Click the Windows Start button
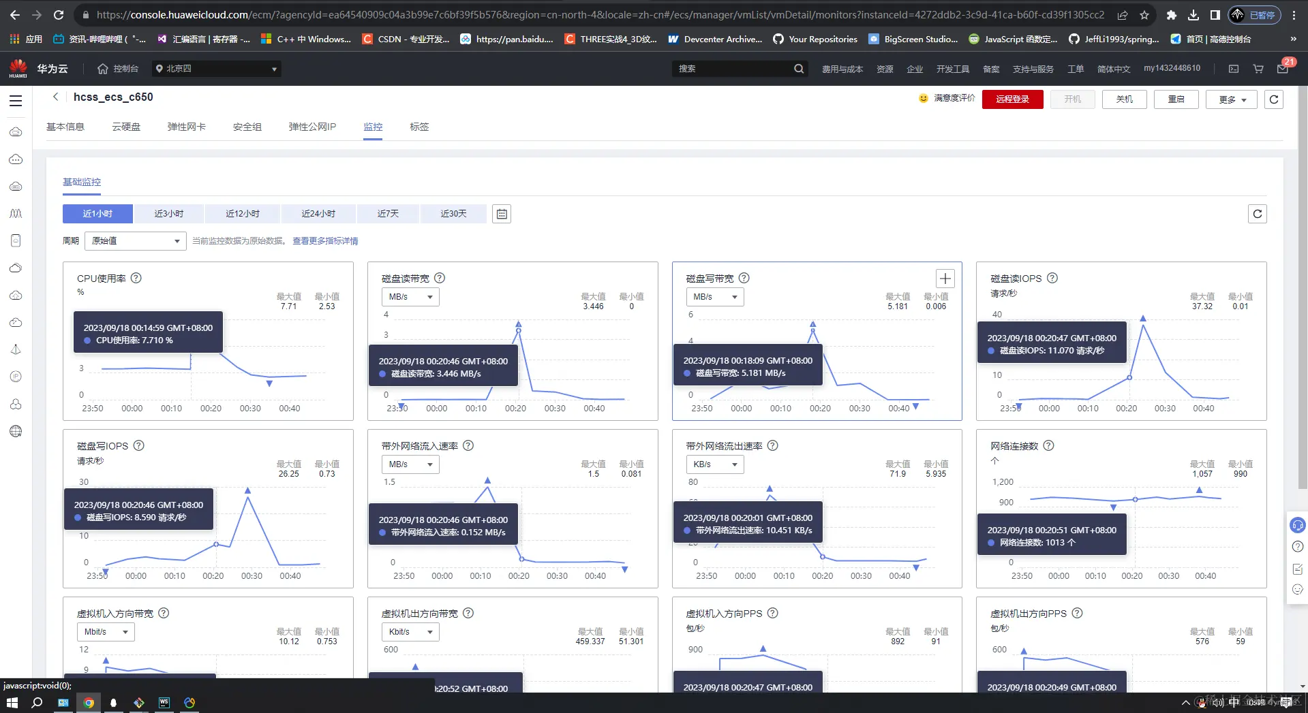Viewport: 1308px width, 713px height. click(12, 703)
